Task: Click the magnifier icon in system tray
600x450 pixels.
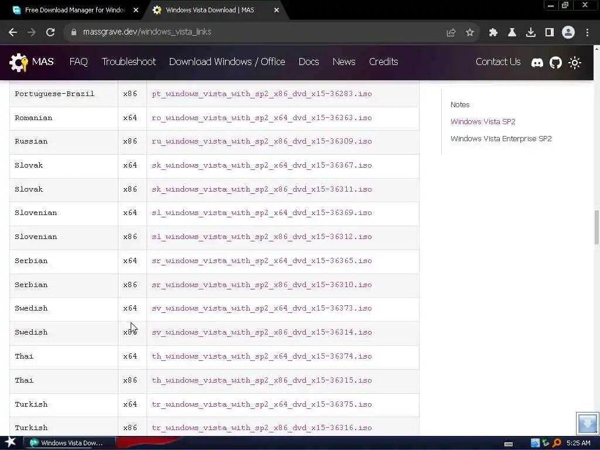Action: click(x=557, y=443)
